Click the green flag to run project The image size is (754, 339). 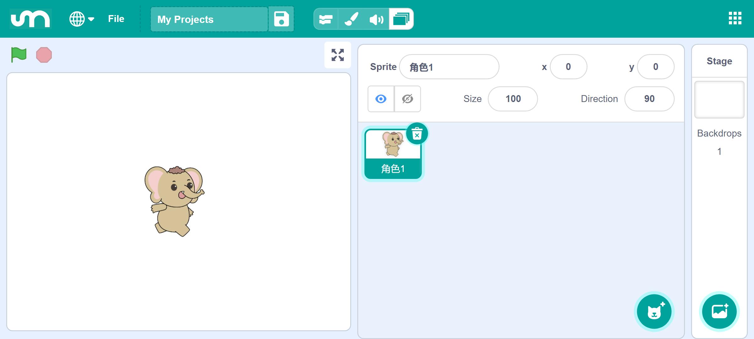19,55
